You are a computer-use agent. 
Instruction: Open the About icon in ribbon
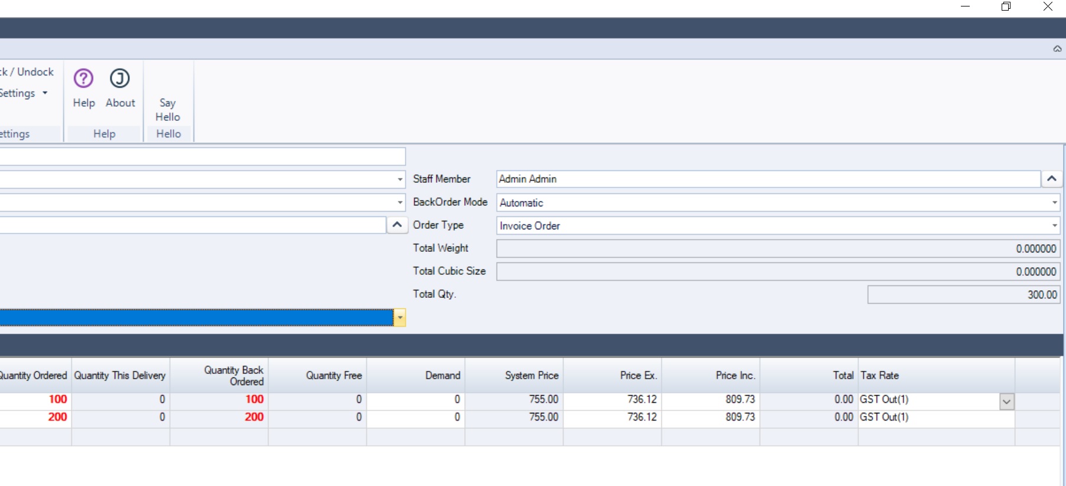pos(120,78)
